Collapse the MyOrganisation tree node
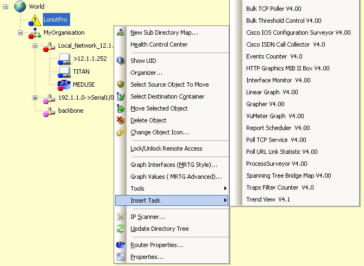The height and width of the screenshot is (266, 364). click(20, 33)
